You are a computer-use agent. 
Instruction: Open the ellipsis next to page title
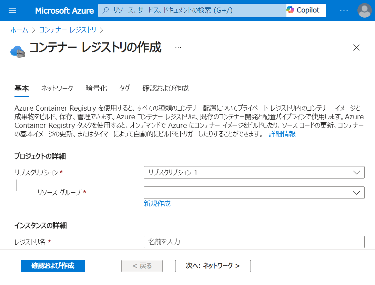coord(178,48)
